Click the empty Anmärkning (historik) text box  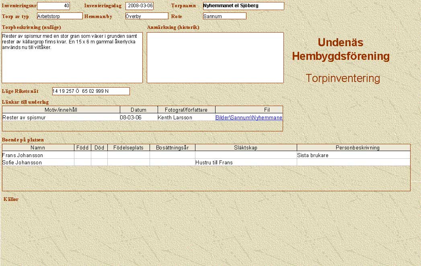[x=215, y=57]
